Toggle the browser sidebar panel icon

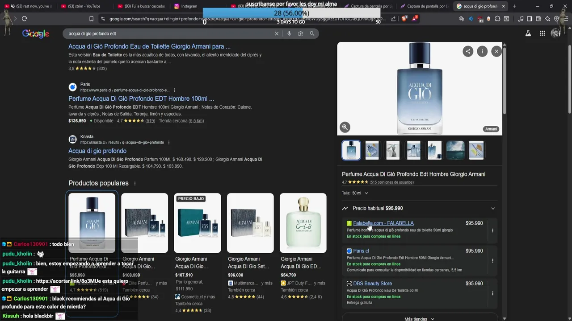[x=530, y=19]
